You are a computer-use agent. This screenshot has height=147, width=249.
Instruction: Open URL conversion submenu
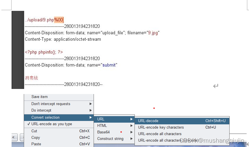[x=114, y=119]
